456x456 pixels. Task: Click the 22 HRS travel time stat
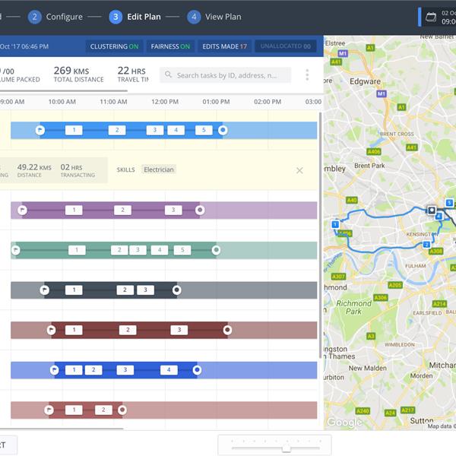click(133, 74)
